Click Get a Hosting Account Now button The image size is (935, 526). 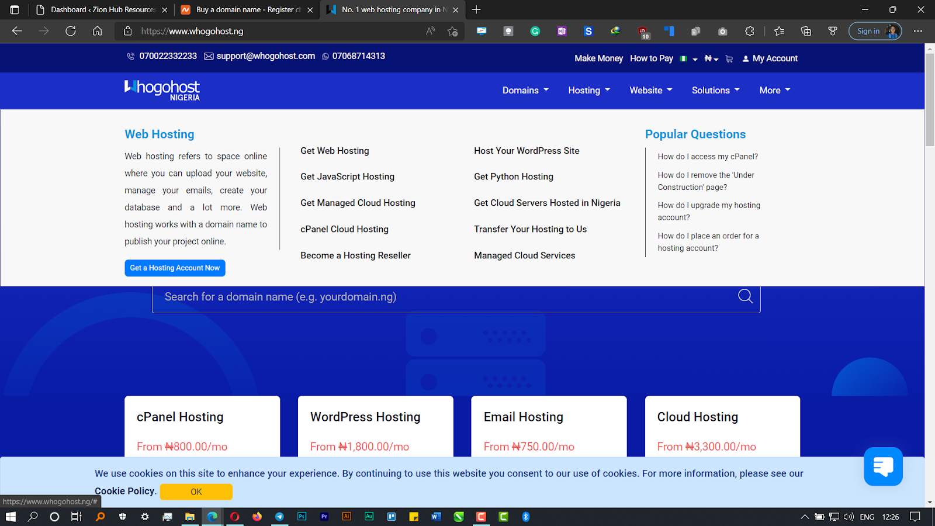click(175, 268)
